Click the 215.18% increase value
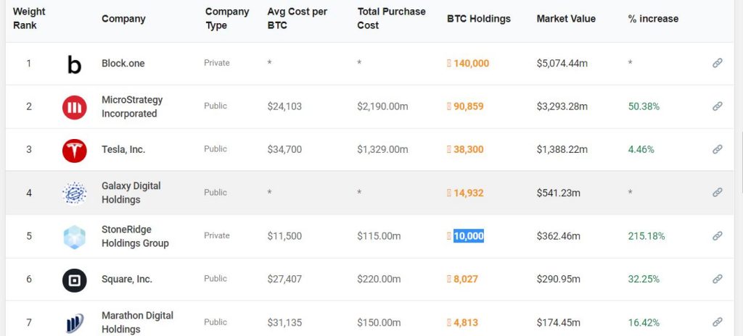743x336 pixels. [x=646, y=235]
